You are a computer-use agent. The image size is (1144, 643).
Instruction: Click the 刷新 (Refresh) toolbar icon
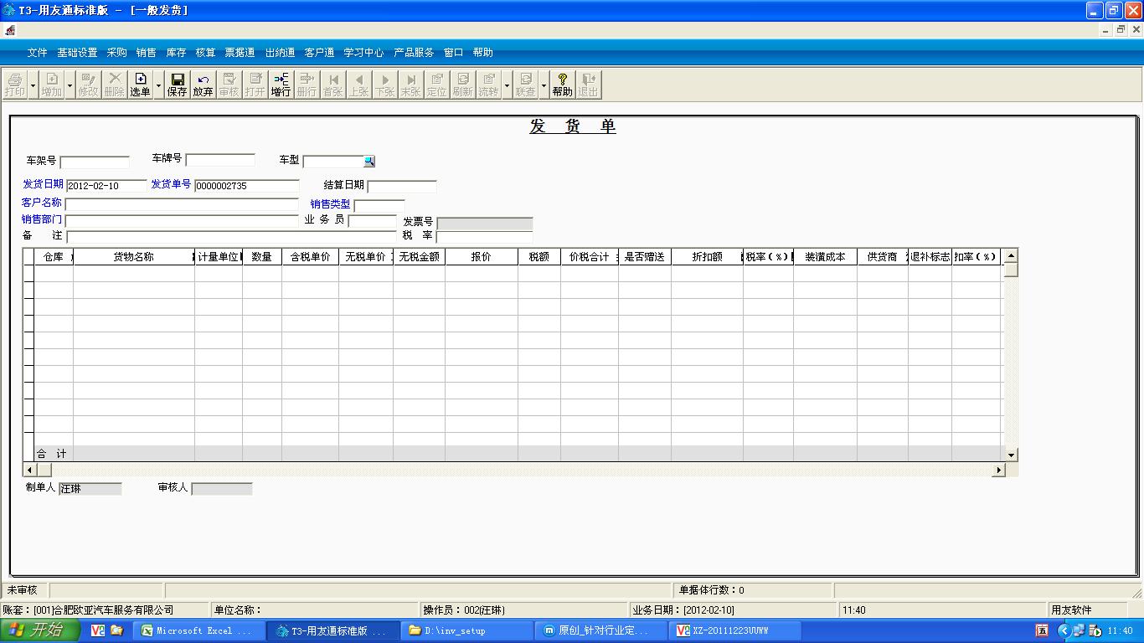point(462,85)
